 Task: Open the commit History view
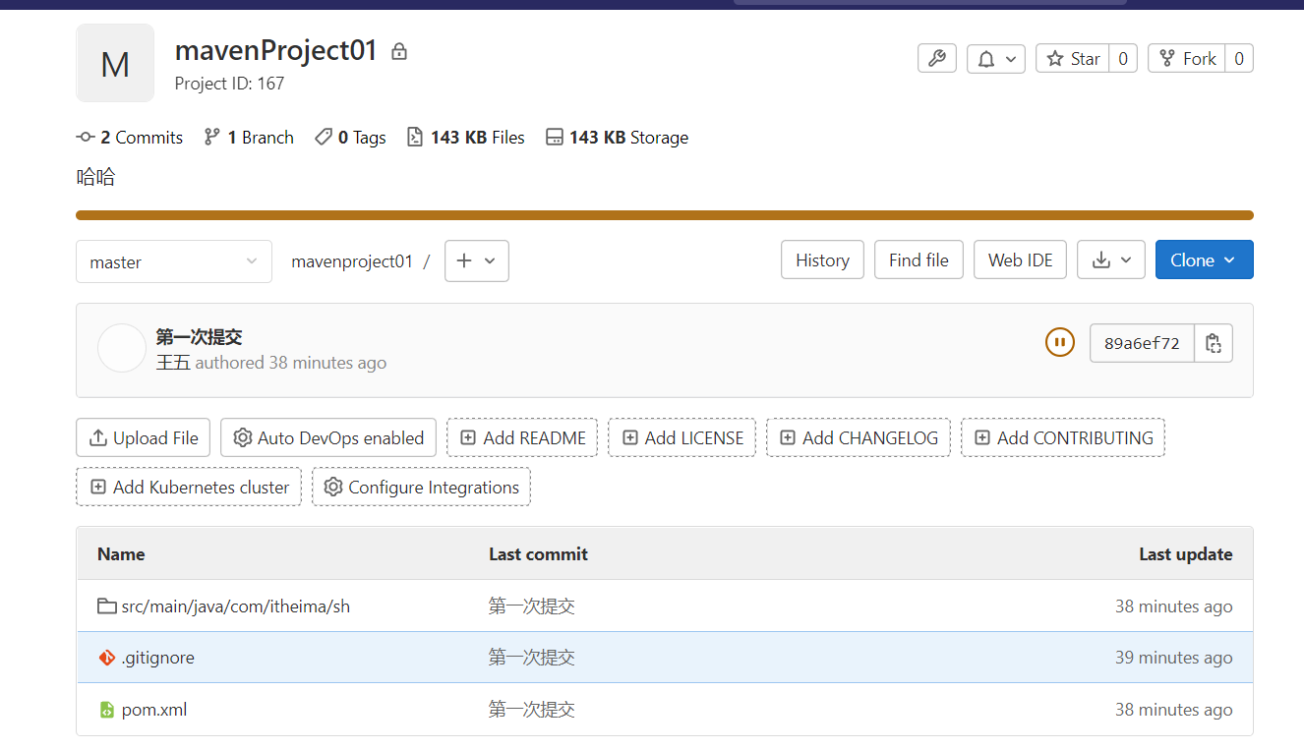pos(822,260)
